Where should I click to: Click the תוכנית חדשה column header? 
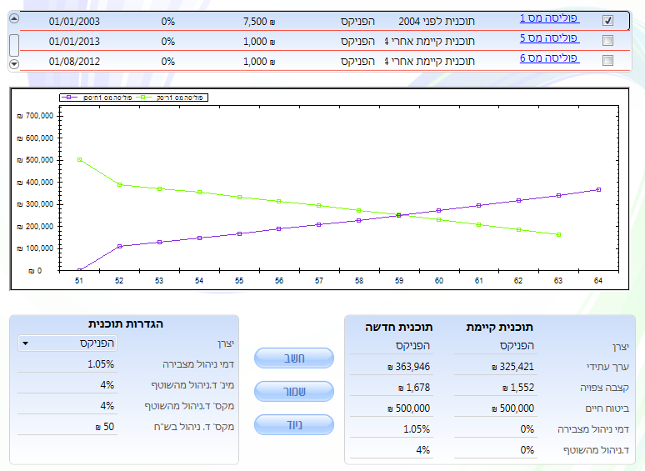(399, 328)
